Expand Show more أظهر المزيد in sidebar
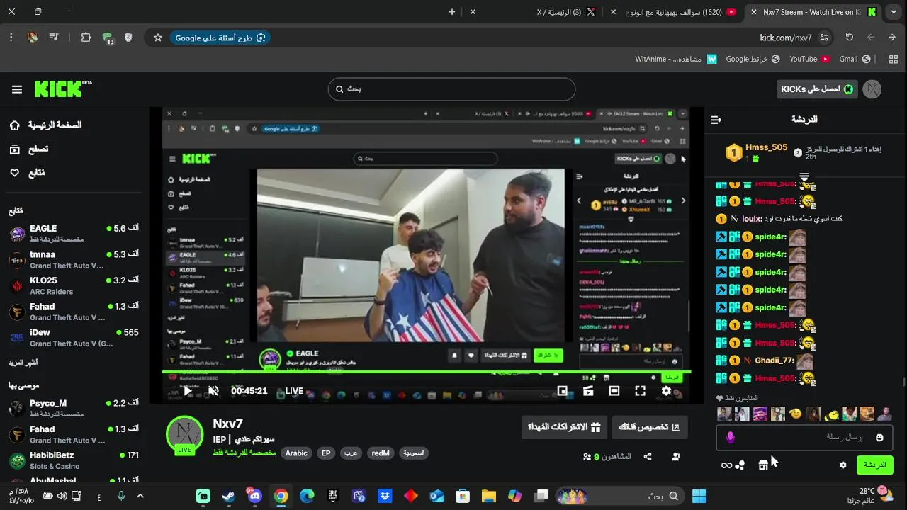The width and height of the screenshot is (907, 510). tap(23, 363)
